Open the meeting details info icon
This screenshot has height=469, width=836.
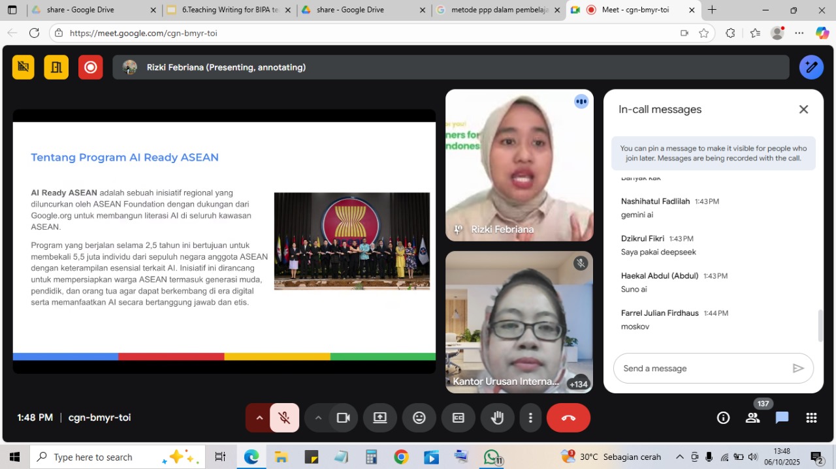tap(723, 418)
